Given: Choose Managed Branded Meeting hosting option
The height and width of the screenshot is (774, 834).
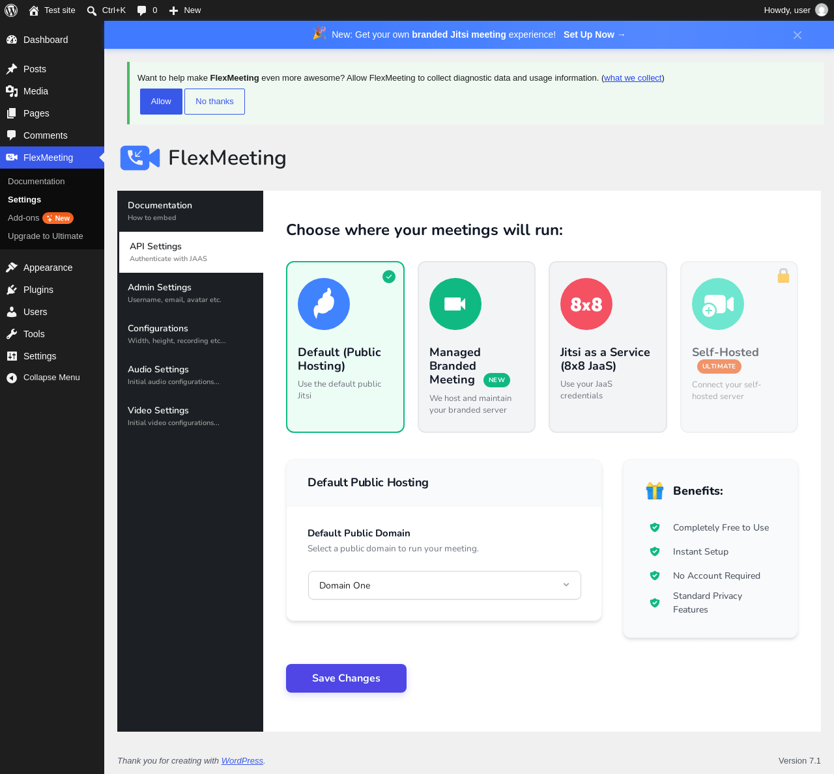Looking at the screenshot, I should tap(476, 347).
